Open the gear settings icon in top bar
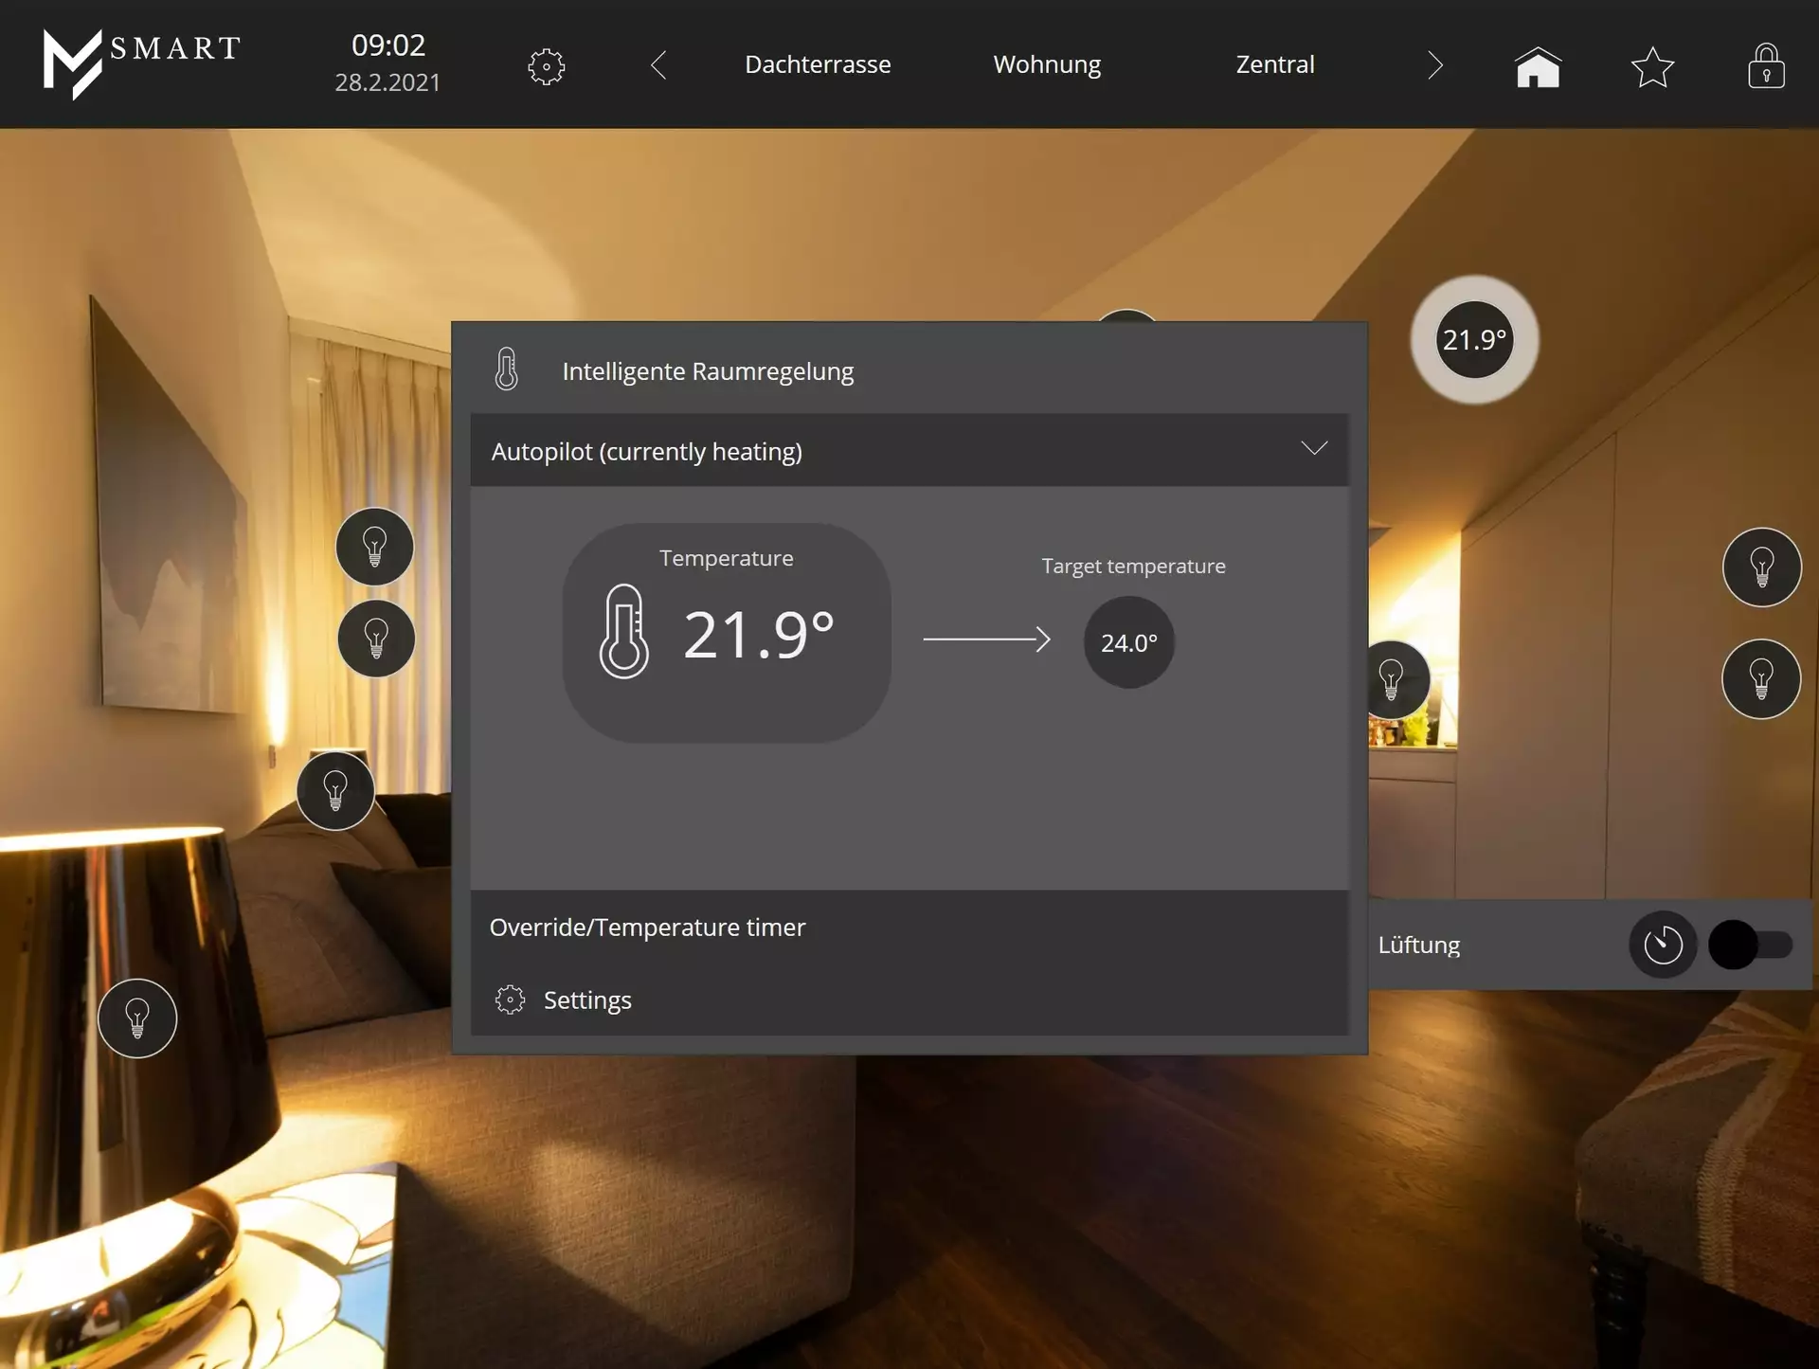 tap(546, 66)
